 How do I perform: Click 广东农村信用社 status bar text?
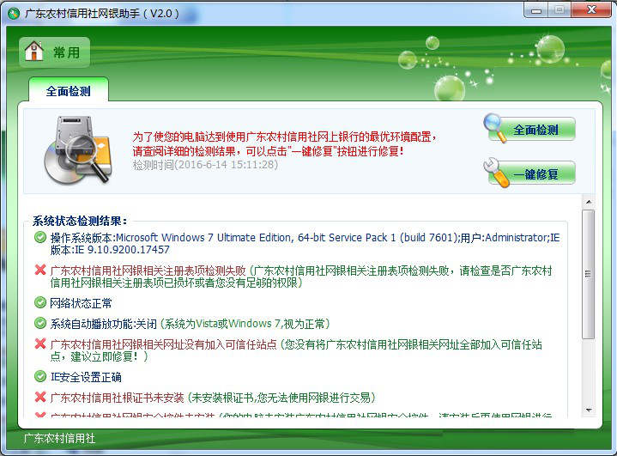[59, 438]
